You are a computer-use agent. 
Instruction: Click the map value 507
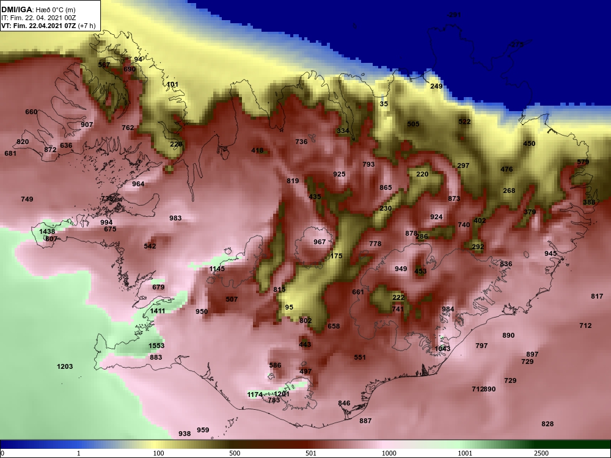click(232, 299)
